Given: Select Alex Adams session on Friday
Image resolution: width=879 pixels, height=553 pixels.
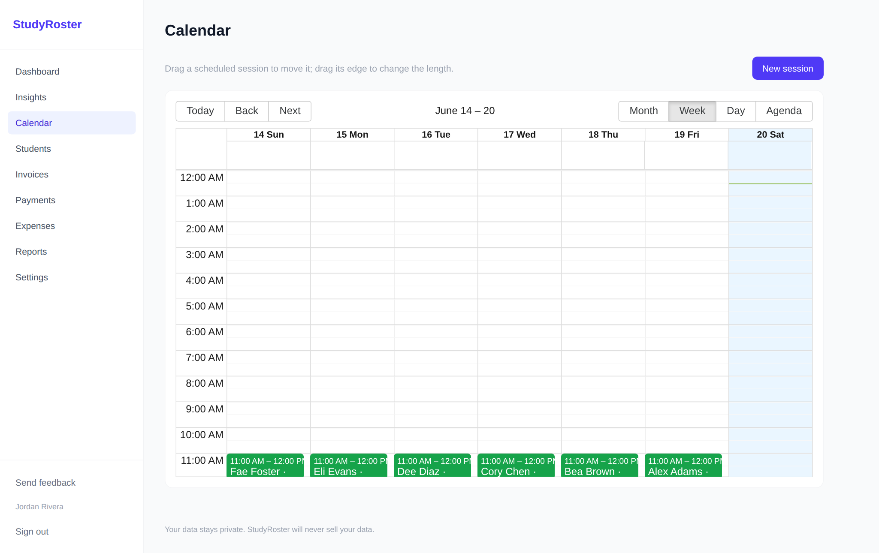Looking at the screenshot, I should (683, 466).
